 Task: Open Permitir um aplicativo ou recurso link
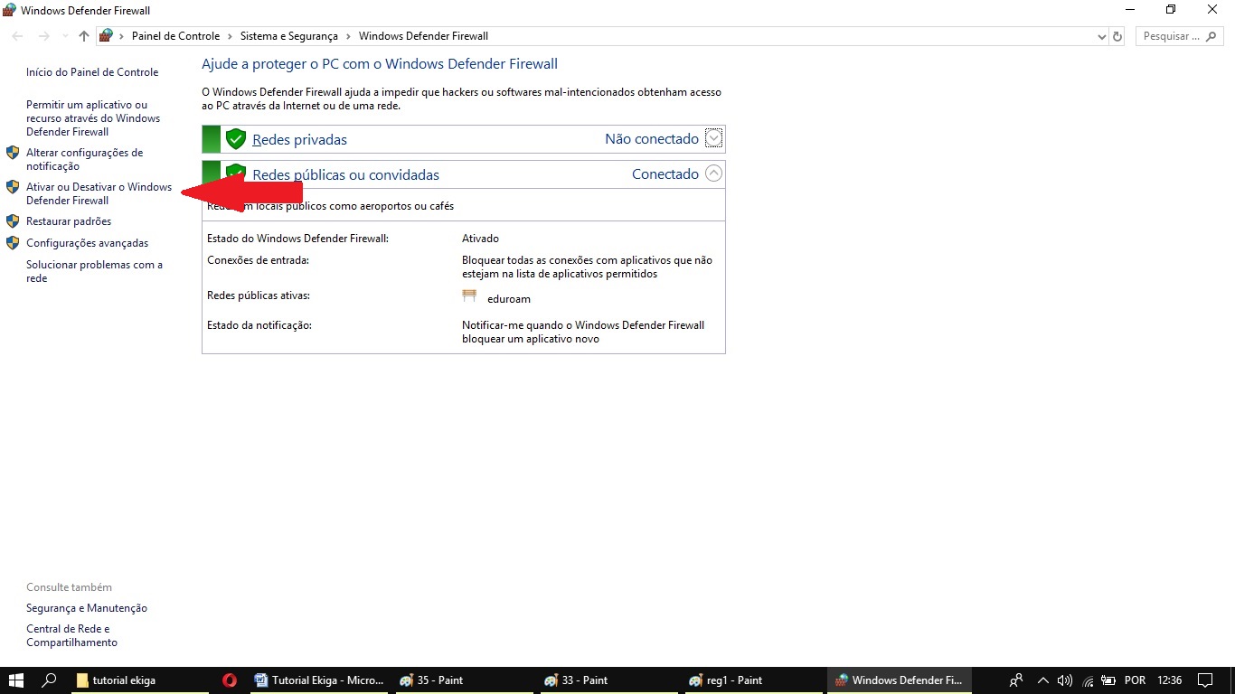(92, 118)
